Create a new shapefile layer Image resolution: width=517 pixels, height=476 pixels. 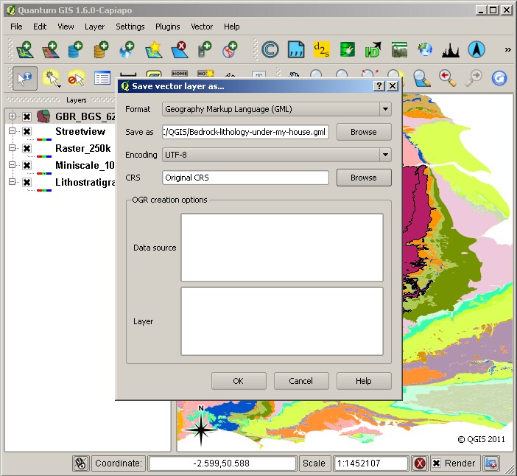point(154,50)
